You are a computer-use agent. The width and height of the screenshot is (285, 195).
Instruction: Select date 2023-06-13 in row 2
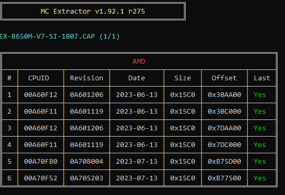(137, 112)
